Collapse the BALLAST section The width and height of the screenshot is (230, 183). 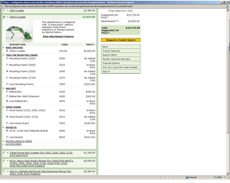pos(4,89)
